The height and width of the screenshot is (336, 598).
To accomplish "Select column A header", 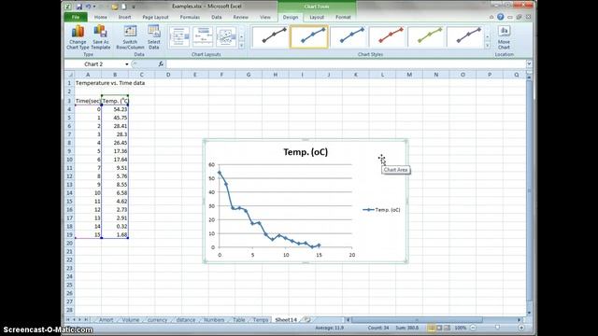I will pyautogui.click(x=88, y=75).
